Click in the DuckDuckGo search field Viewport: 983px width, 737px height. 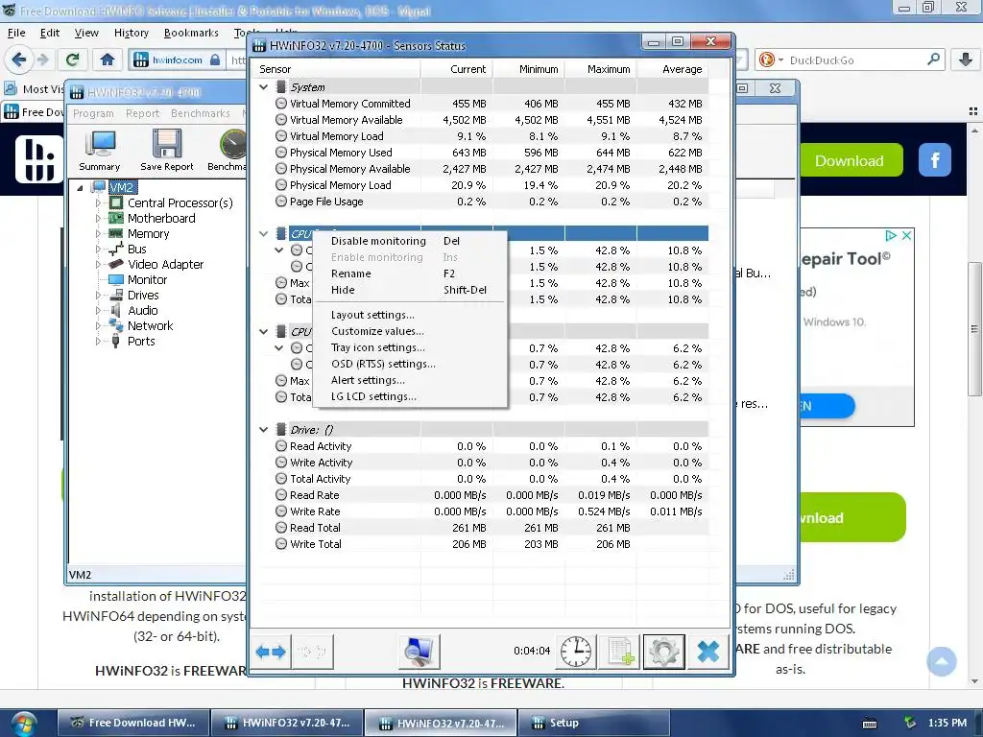point(852,60)
